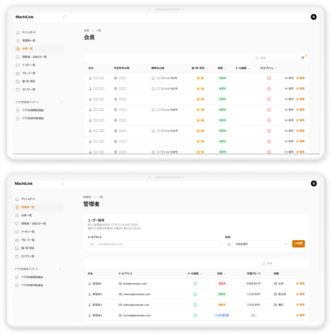Click the mail icon next to test@example.com
Screen dimensions: 332x335
(120, 284)
